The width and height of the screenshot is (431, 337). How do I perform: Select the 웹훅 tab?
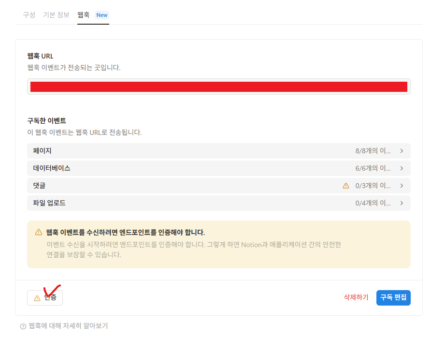83,15
